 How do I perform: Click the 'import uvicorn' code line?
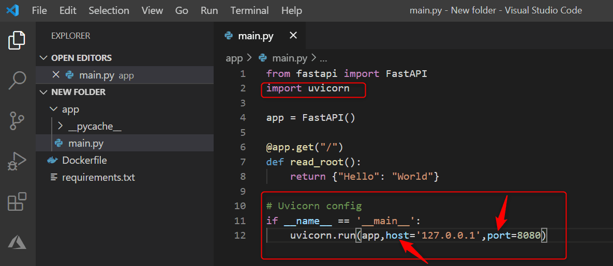click(308, 89)
